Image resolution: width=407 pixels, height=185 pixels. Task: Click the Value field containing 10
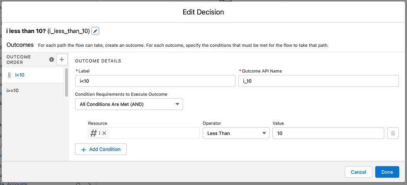click(329, 133)
